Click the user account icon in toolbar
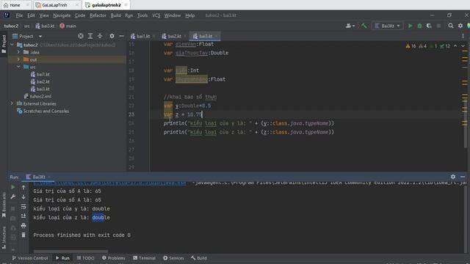This screenshot has width=470, height=264. [350, 26]
